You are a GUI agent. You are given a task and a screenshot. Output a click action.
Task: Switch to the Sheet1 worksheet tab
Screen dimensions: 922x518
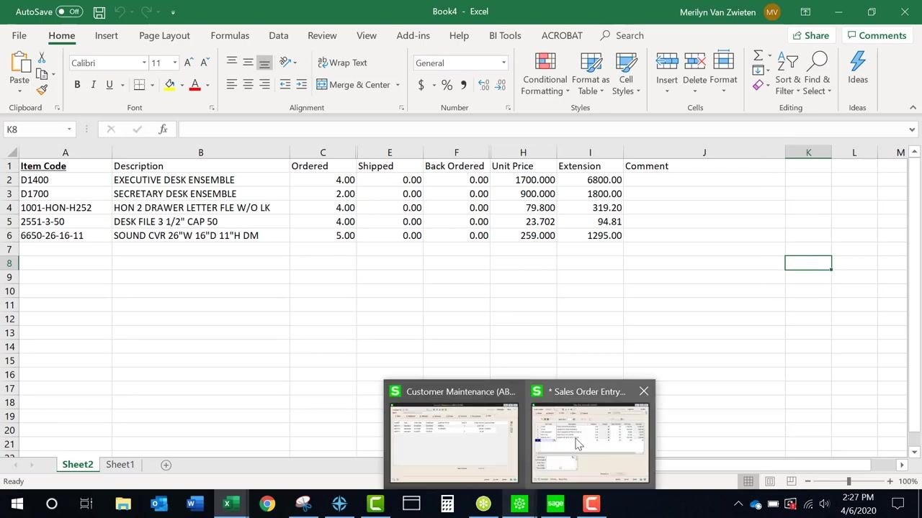(x=120, y=465)
